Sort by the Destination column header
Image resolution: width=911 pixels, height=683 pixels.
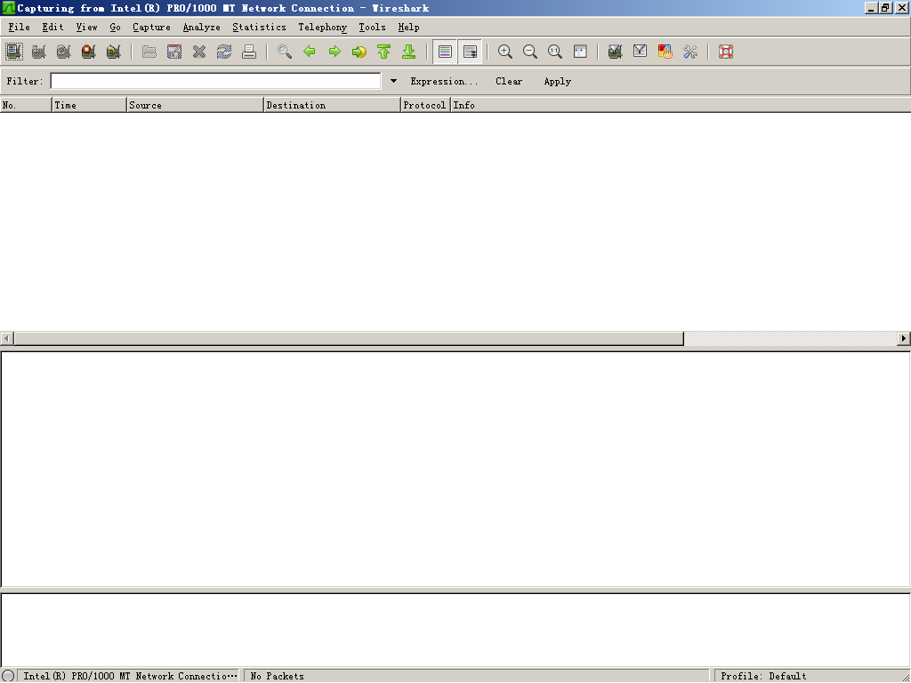click(x=333, y=105)
